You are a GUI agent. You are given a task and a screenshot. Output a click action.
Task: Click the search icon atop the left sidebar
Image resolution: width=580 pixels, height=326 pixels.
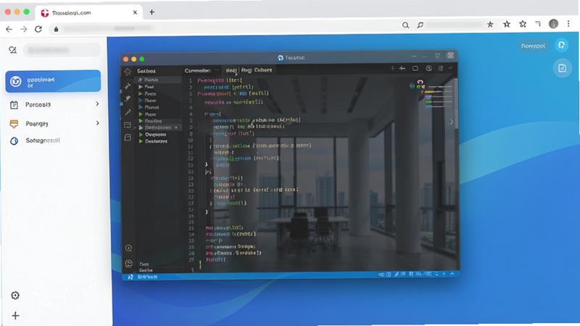coord(12,50)
